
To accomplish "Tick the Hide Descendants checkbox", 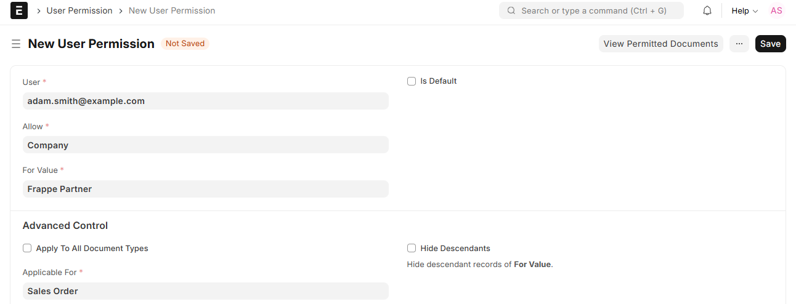I will click(412, 249).
